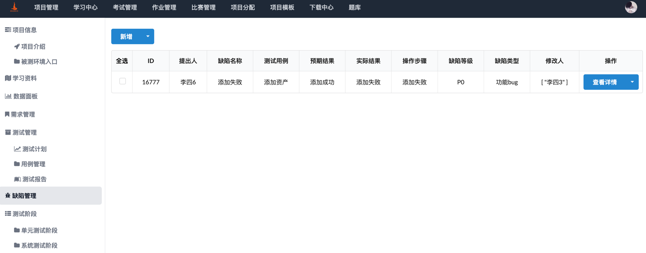Tick the checkbox for defect 16777
The height and width of the screenshot is (253, 646).
point(123,81)
